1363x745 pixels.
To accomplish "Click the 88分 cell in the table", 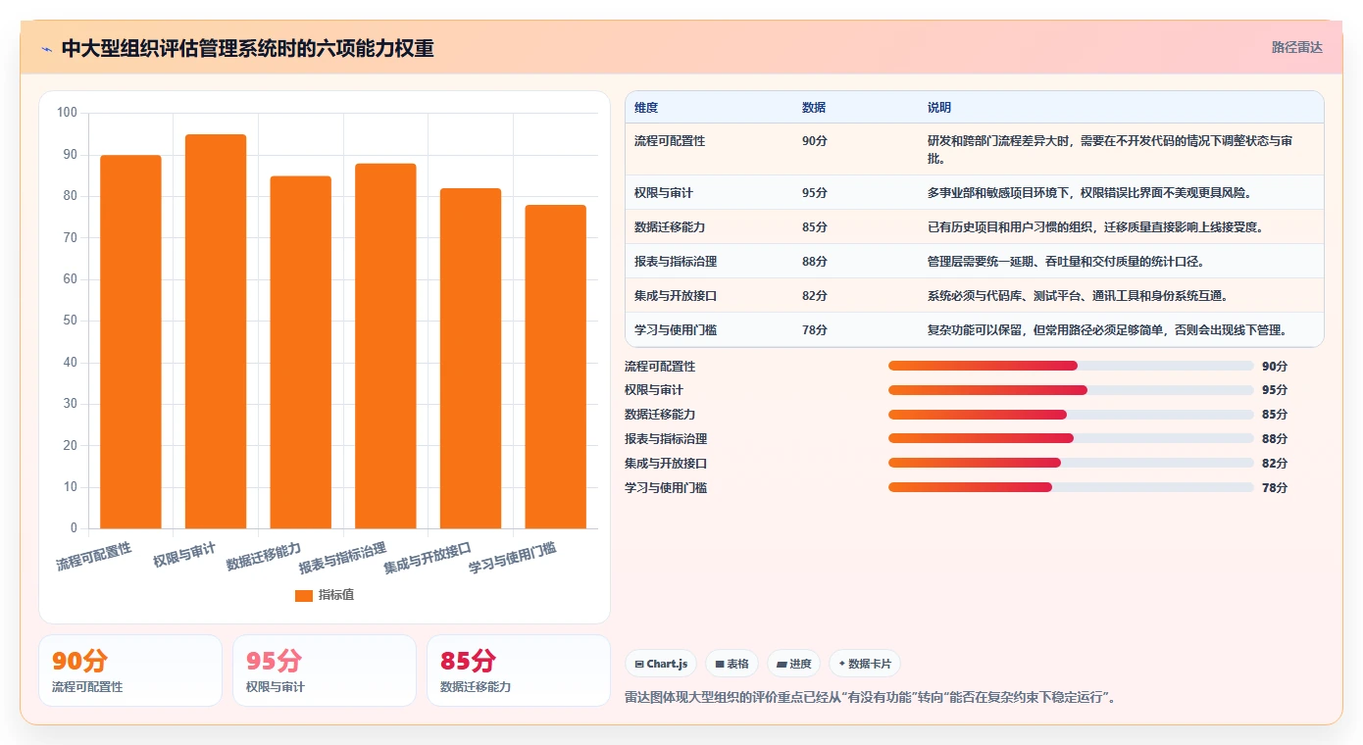I will (815, 262).
